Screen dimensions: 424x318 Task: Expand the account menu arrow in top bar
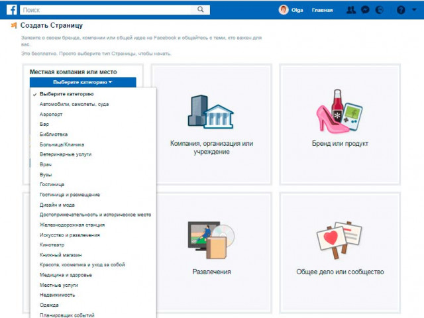414,10
